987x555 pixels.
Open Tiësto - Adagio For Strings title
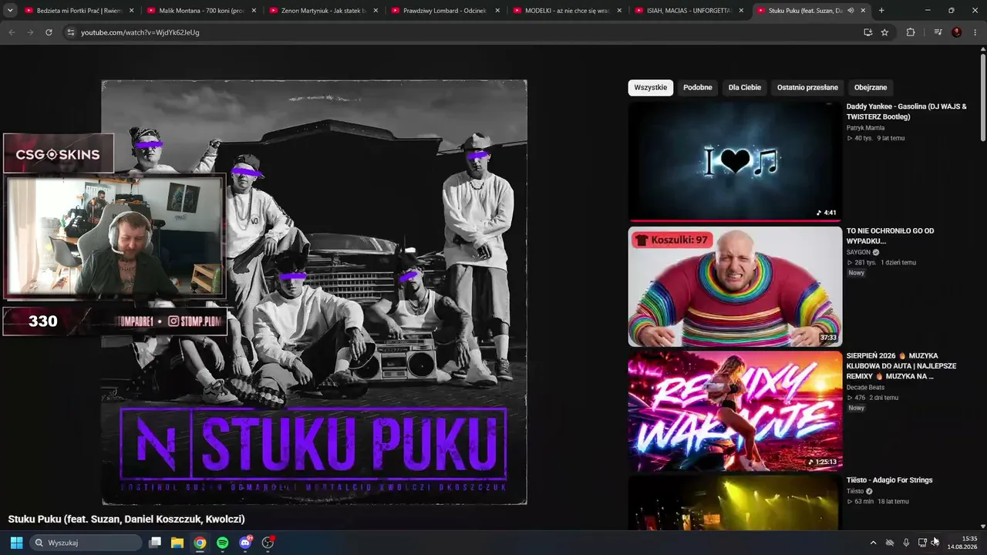tap(889, 480)
